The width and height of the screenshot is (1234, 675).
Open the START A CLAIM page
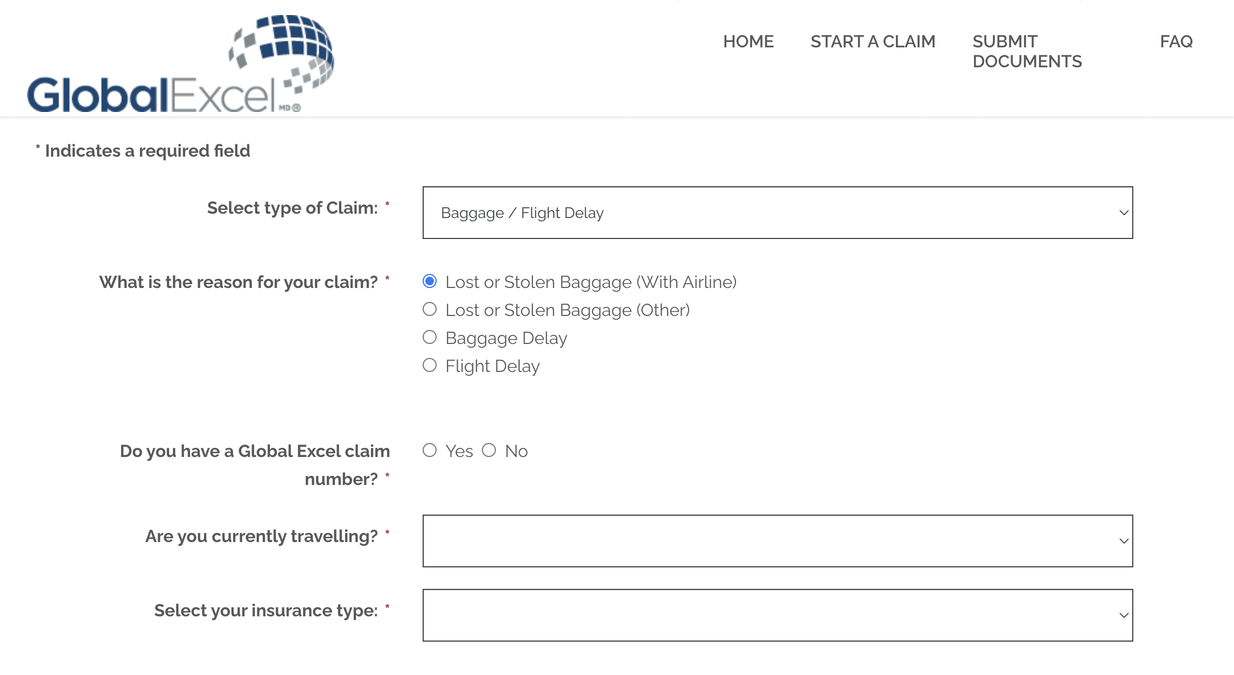point(873,41)
